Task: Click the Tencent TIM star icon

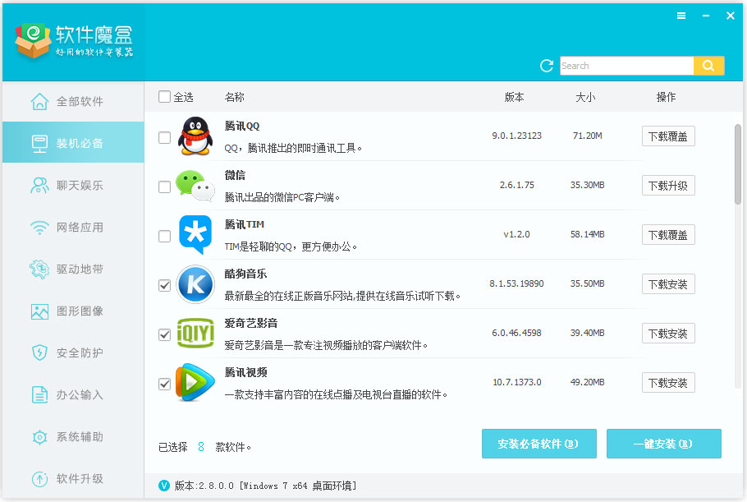Action: 195,235
